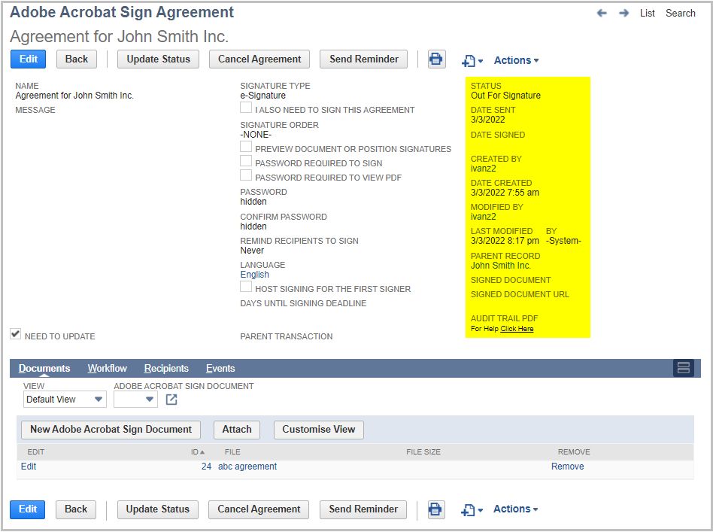Click the top Cancel Agreement button
713x532 pixels.
point(259,59)
